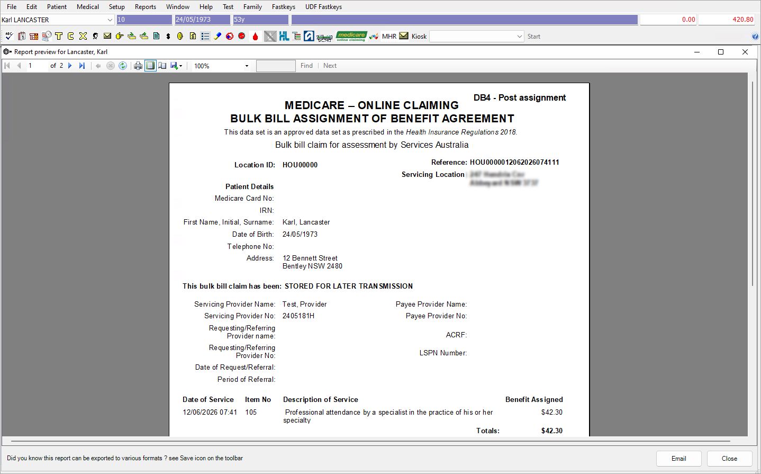Open the Reports menu
This screenshot has width=761, height=474.
(x=146, y=7)
